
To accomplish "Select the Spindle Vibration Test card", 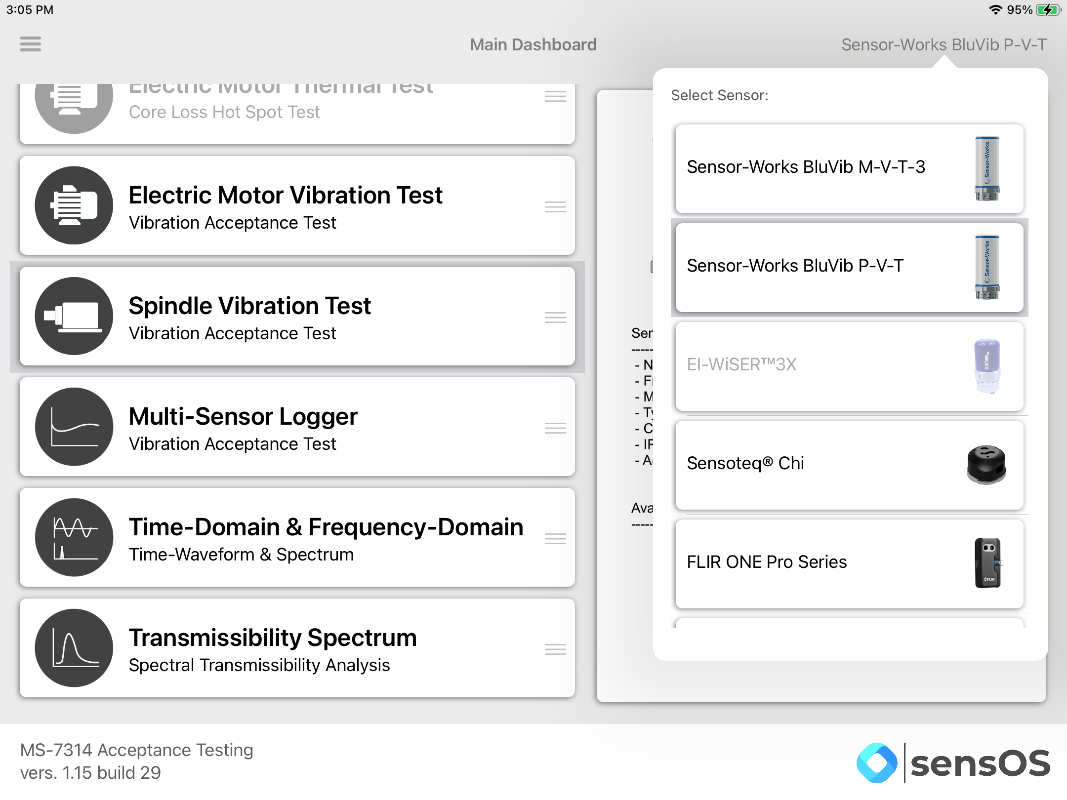I will click(297, 316).
